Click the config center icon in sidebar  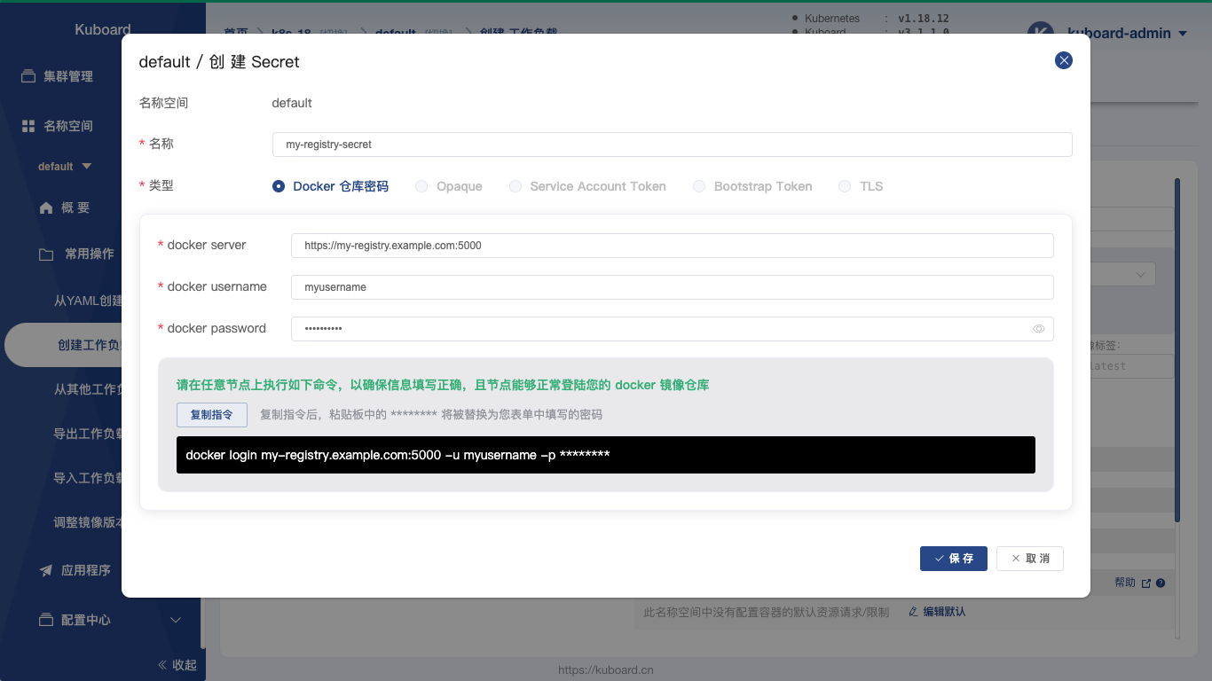coord(46,620)
